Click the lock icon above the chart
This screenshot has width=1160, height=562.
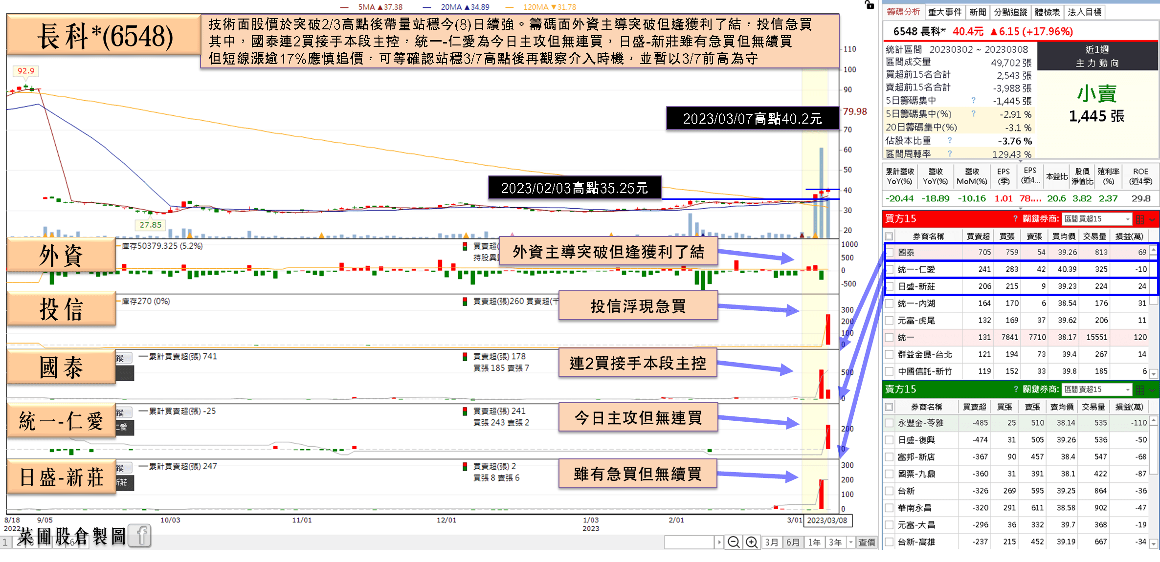869,5
